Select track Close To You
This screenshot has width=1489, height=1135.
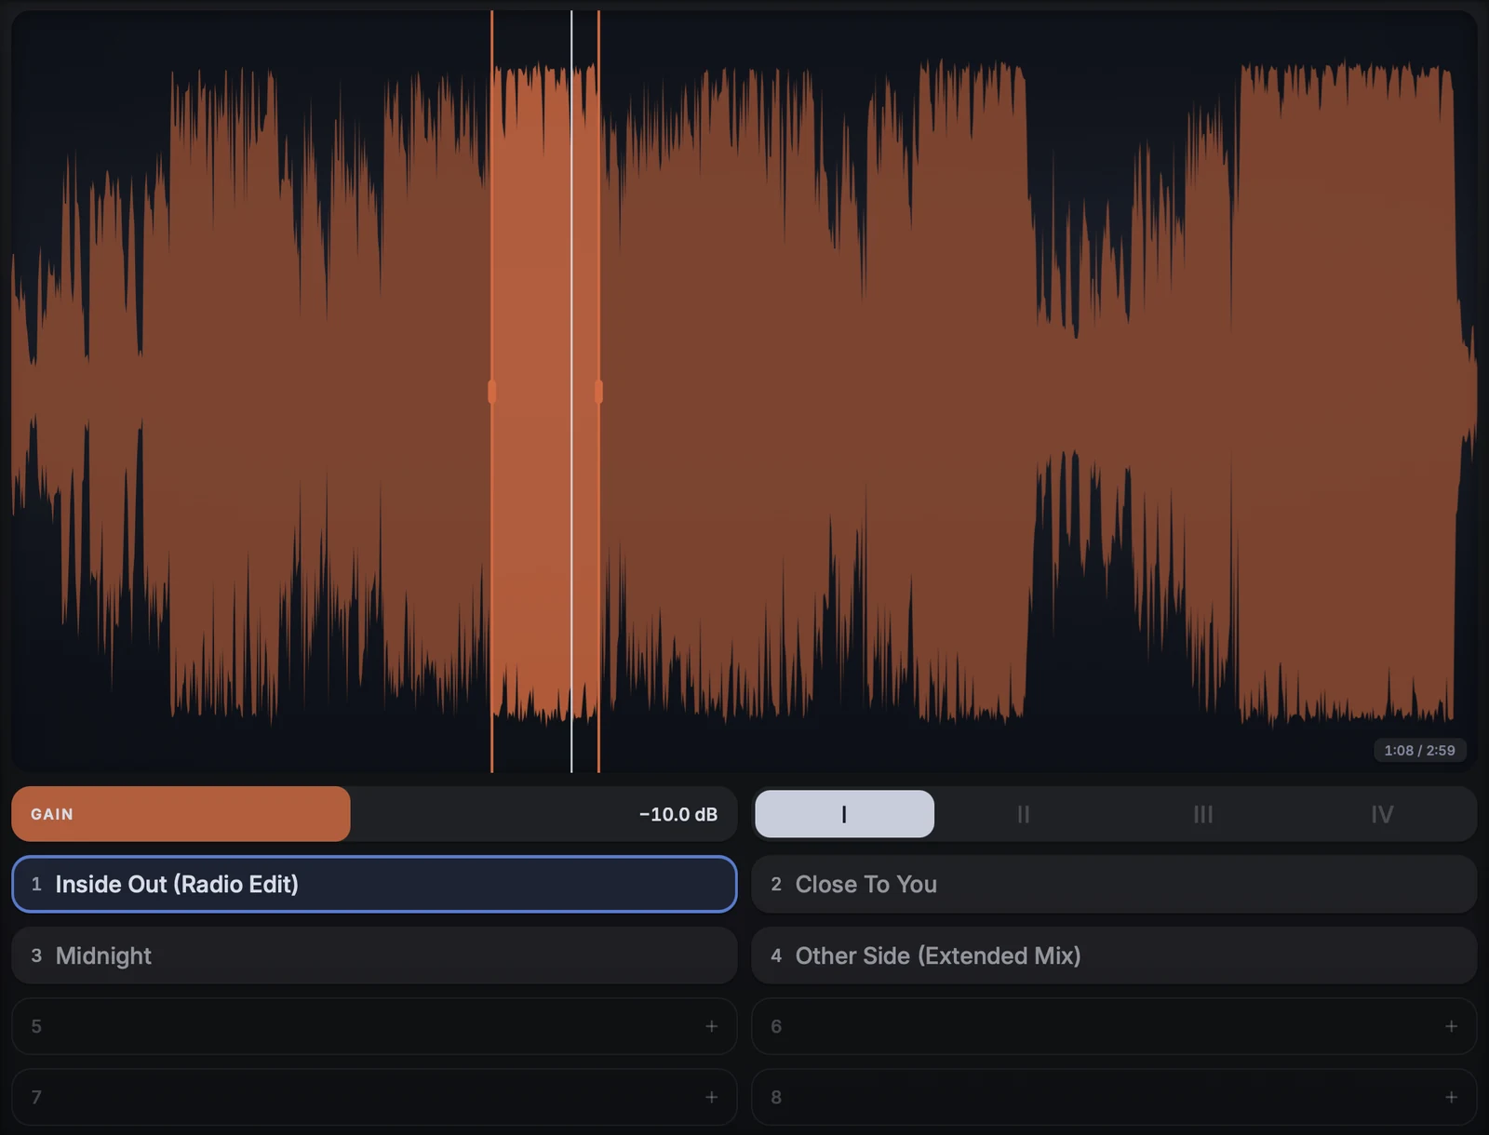click(1114, 884)
